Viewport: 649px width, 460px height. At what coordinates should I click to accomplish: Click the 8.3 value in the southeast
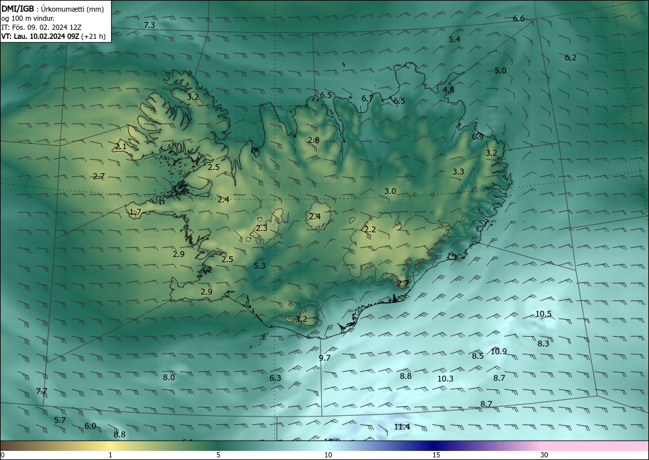pos(543,343)
